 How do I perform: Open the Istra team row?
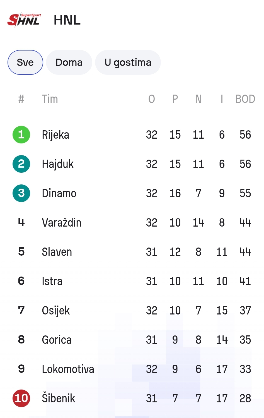[132, 281]
